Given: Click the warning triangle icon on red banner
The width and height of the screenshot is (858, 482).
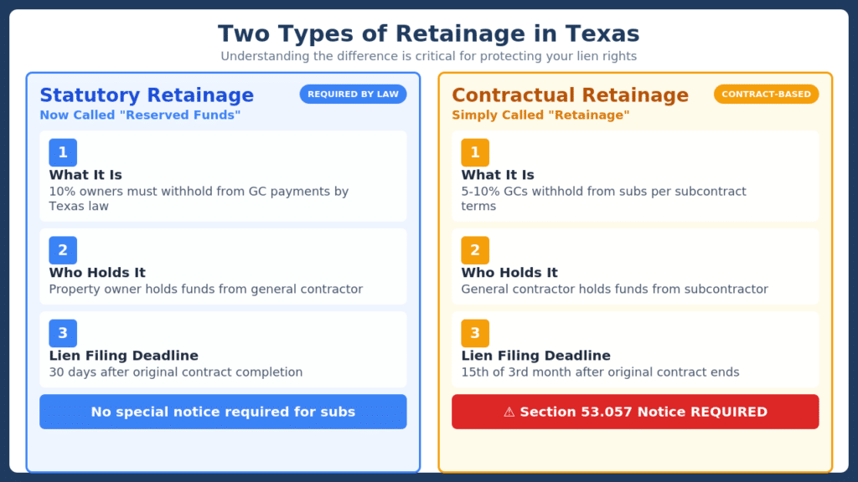Looking at the screenshot, I should point(509,412).
